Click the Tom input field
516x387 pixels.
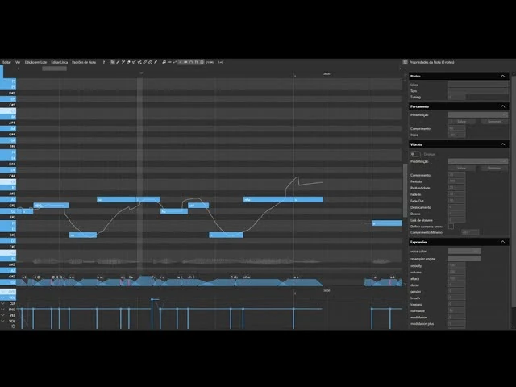[x=478, y=91]
